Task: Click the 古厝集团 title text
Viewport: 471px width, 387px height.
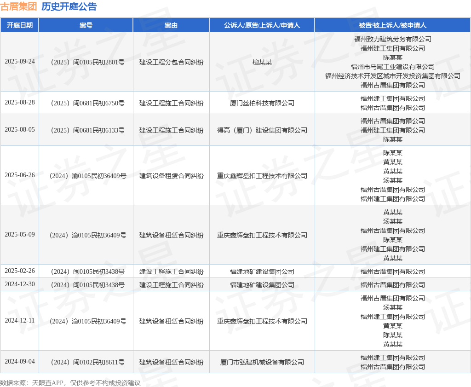Action: coord(18,6)
